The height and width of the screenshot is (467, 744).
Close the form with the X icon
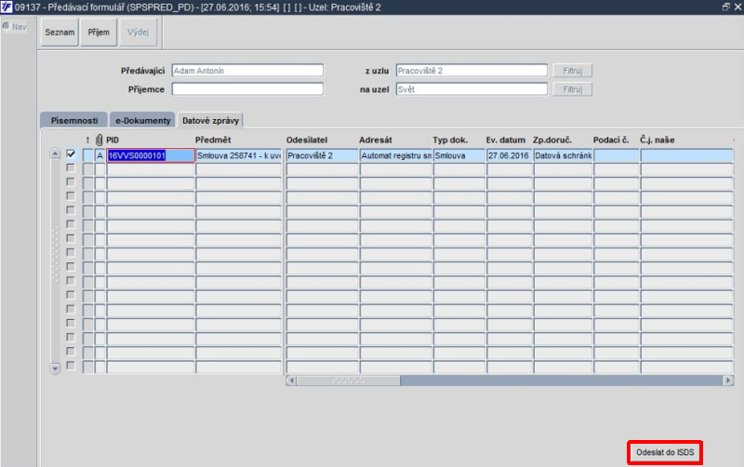(x=737, y=7)
